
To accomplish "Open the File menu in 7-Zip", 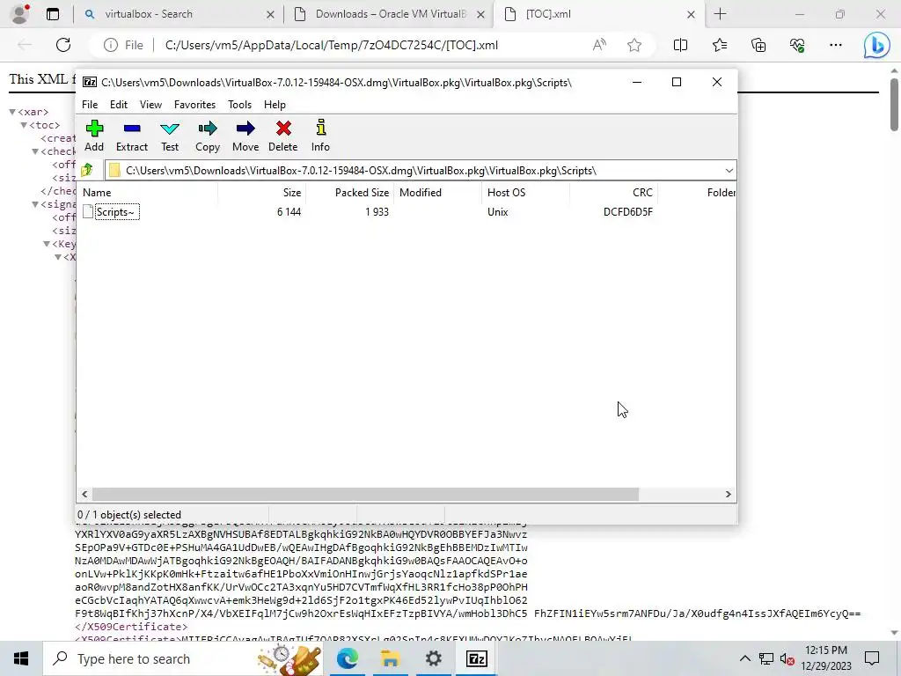I will click(90, 105).
